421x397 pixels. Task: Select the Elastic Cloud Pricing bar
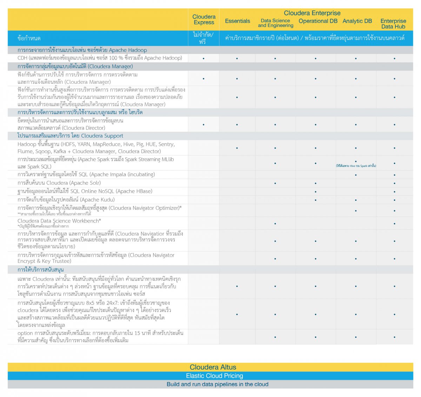pos(210,376)
